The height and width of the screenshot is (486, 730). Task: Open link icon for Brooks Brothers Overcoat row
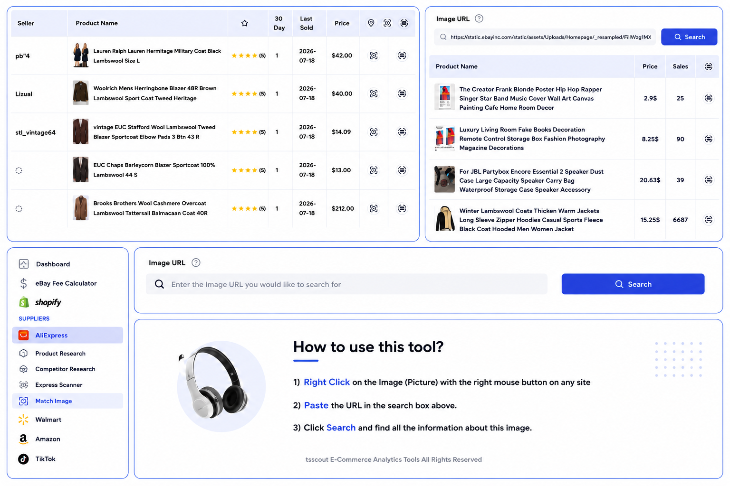[402, 208]
